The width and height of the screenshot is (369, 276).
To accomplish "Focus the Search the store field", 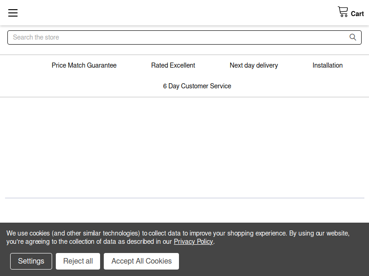I will (x=184, y=37).
